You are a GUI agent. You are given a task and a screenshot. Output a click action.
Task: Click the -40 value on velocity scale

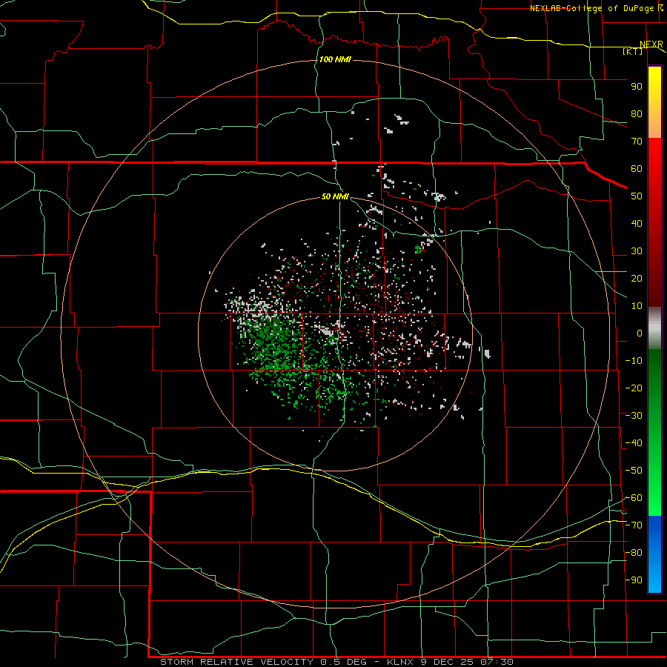pyautogui.click(x=634, y=443)
